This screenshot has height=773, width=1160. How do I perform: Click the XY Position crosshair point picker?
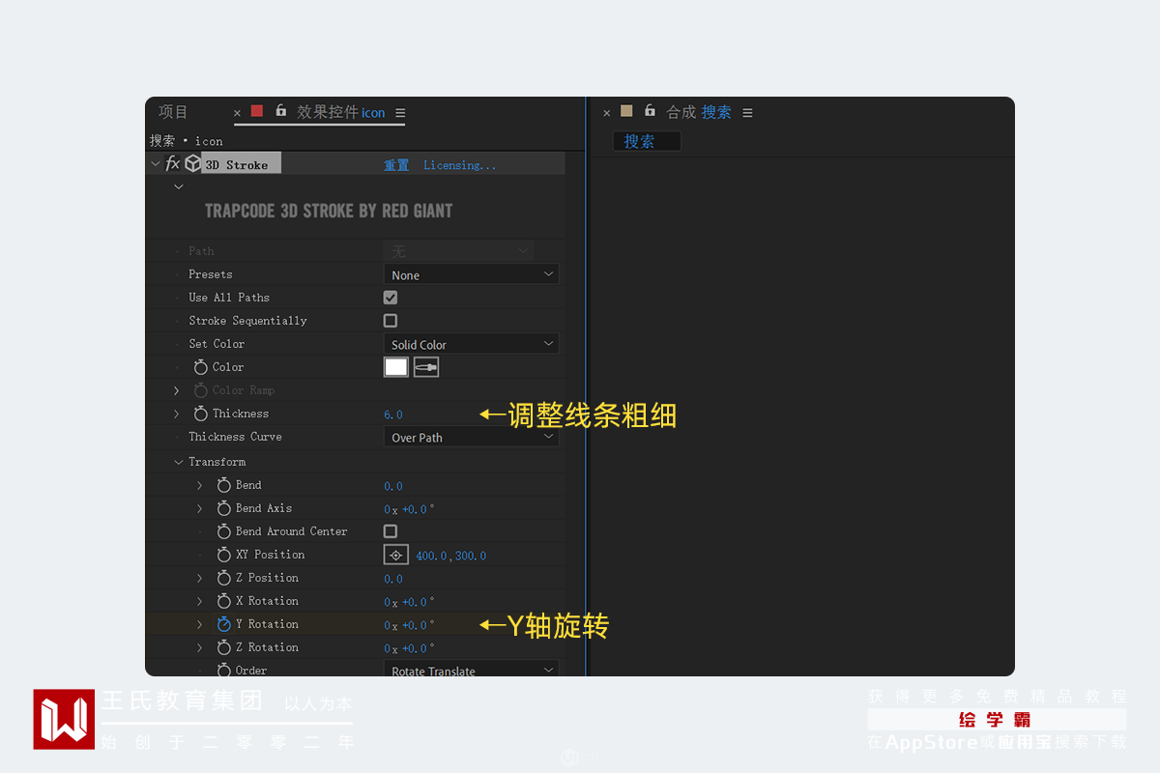(395, 555)
